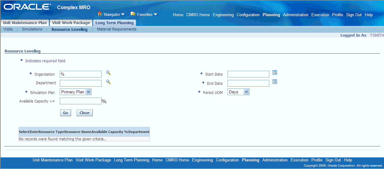
Task: Click Long Term Planning footer link
Action: click(x=132, y=160)
